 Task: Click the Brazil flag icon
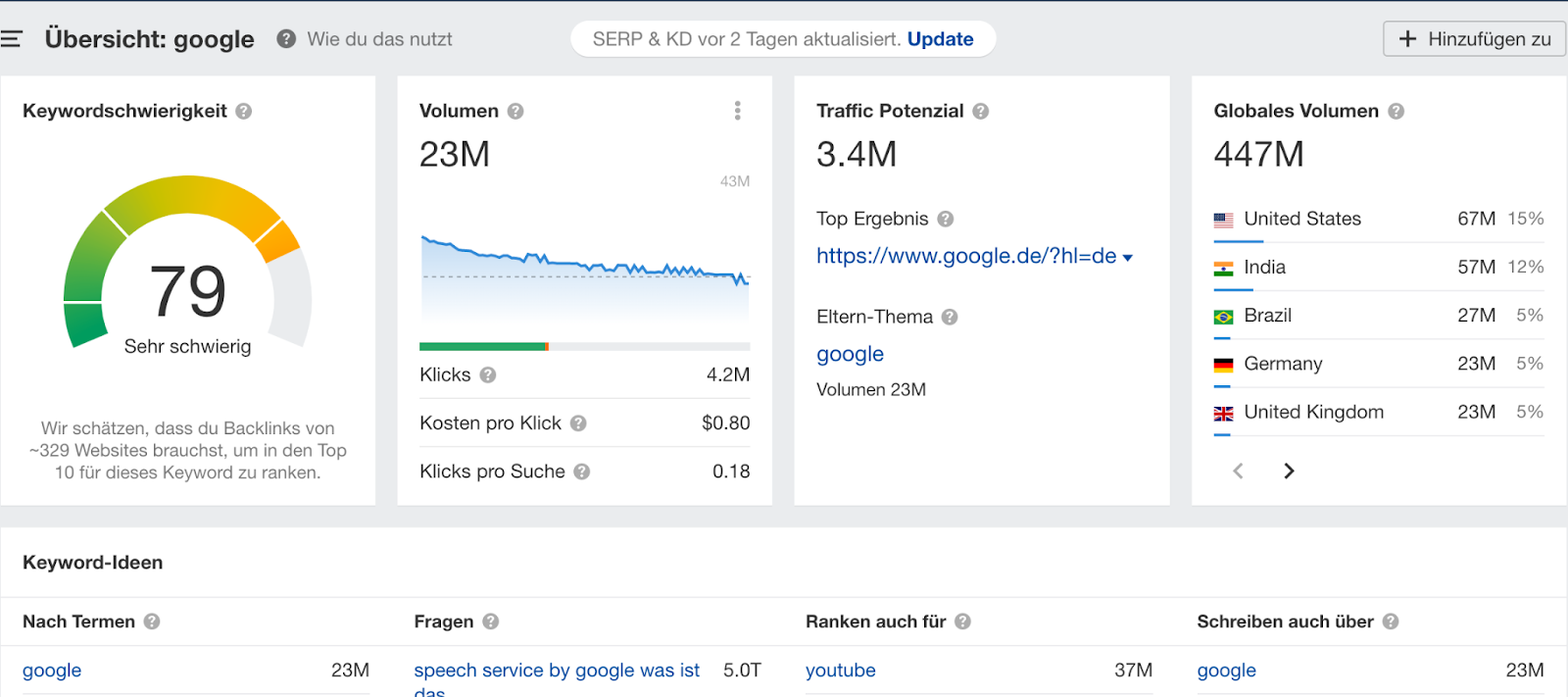[x=1223, y=317]
